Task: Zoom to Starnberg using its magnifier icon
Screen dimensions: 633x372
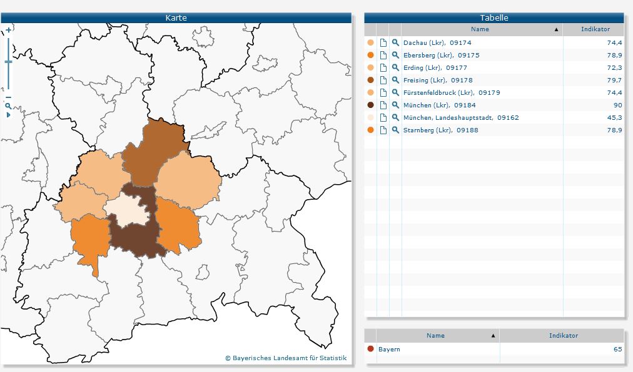Action: pyautogui.click(x=395, y=130)
